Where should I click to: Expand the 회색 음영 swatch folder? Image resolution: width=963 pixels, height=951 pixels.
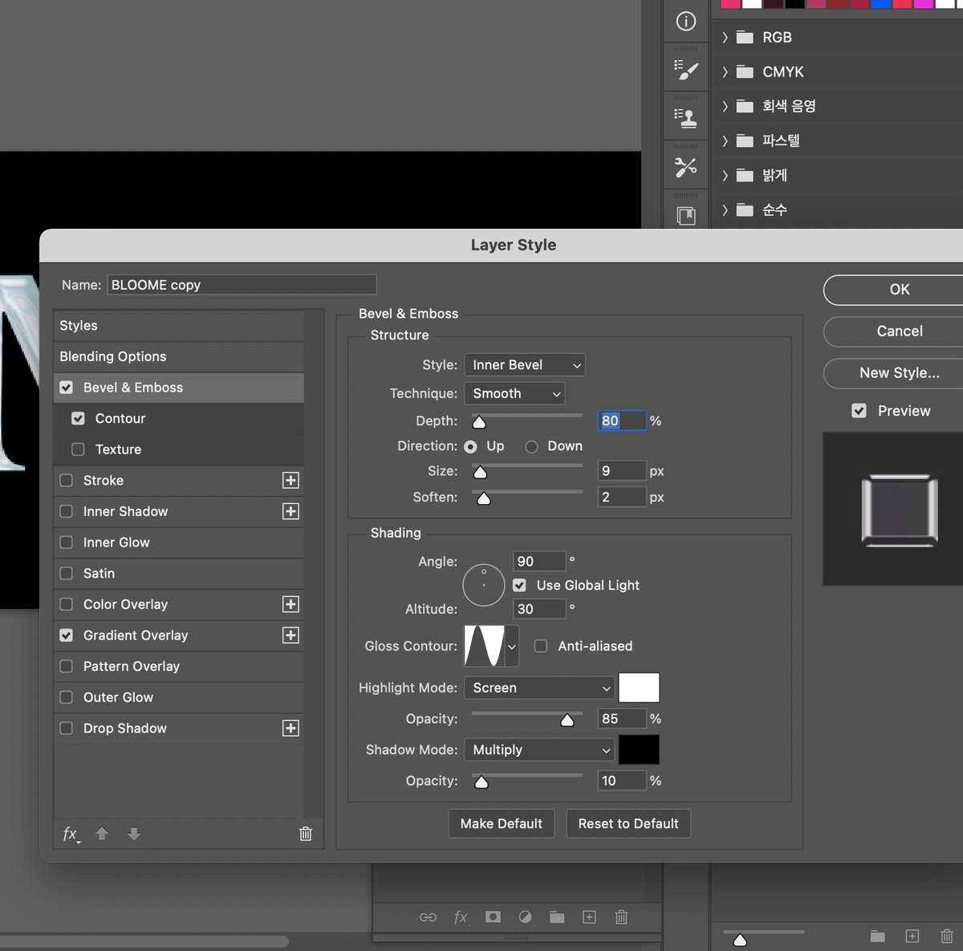725,106
